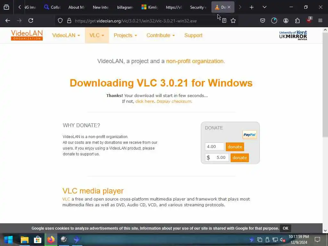The height and width of the screenshot is (246, 328).
Task: Click the circular blue extension icon in toolbar
Action: 274,20
